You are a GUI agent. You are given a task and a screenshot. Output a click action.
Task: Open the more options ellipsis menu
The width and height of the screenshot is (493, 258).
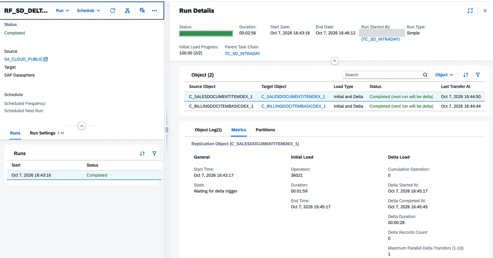[154, 10]
